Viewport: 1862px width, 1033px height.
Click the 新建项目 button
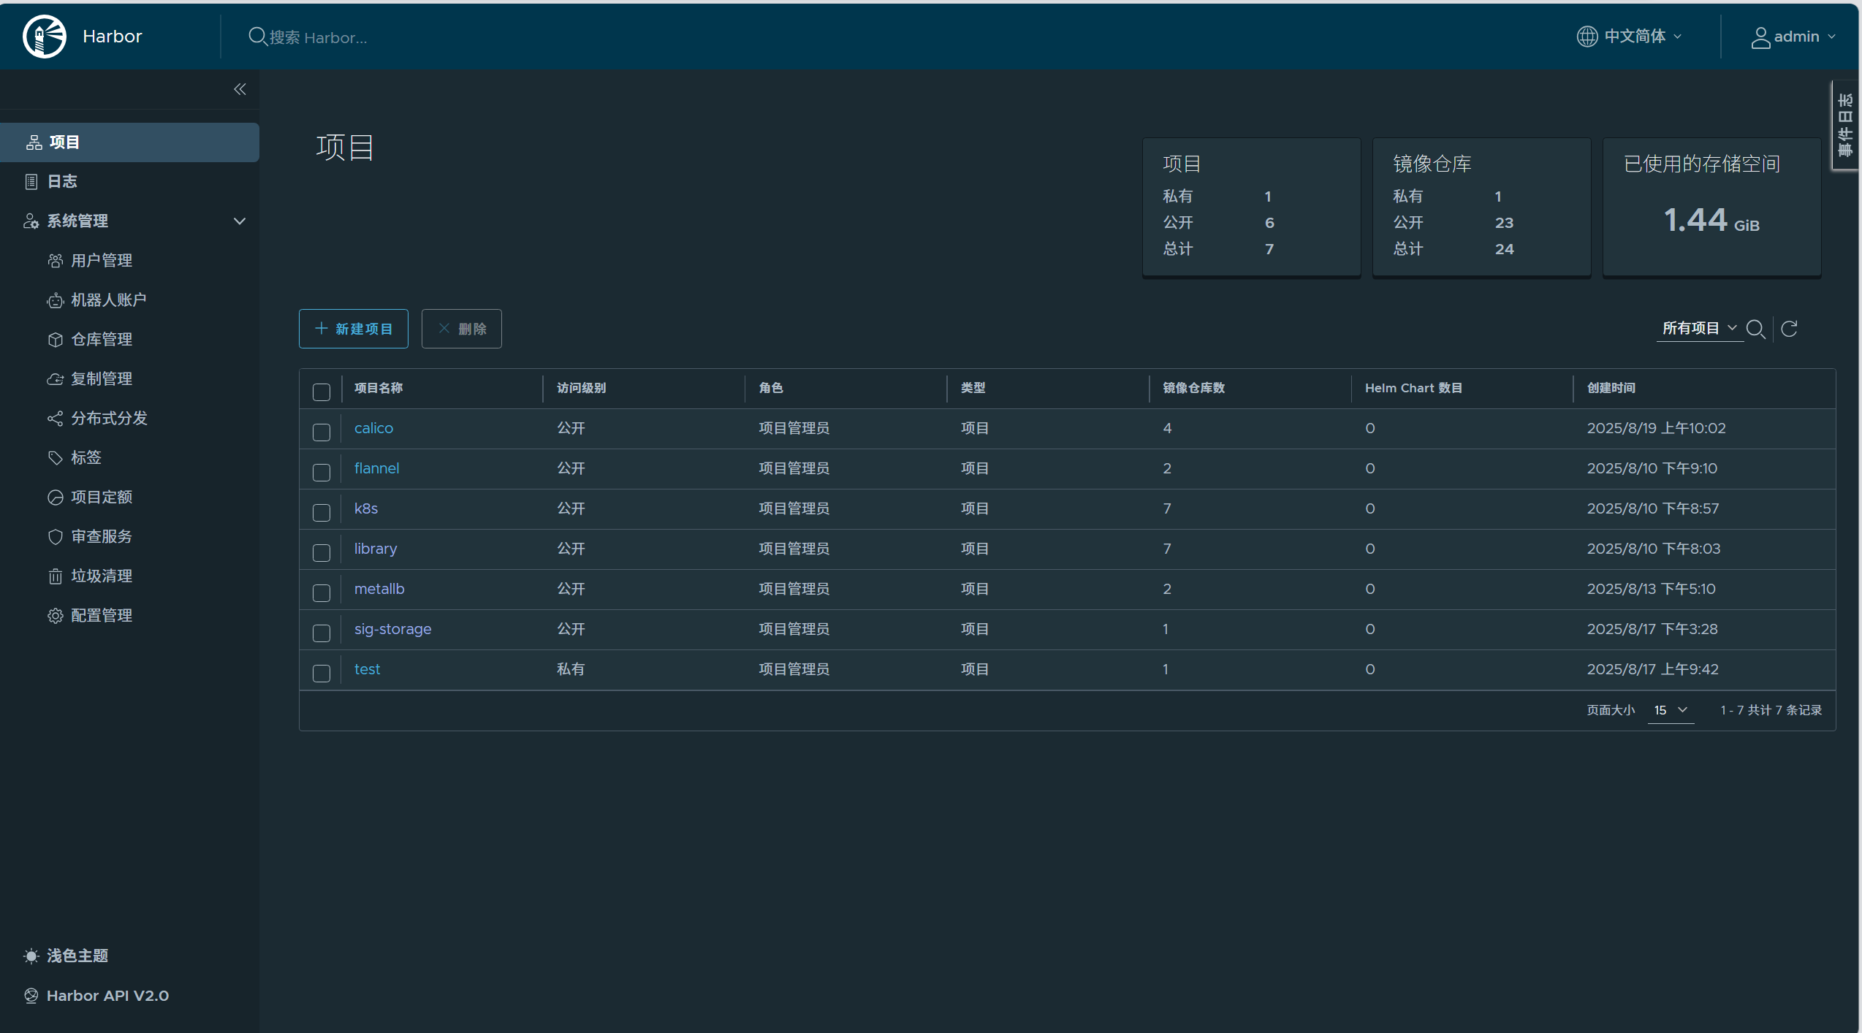(354, 329)
